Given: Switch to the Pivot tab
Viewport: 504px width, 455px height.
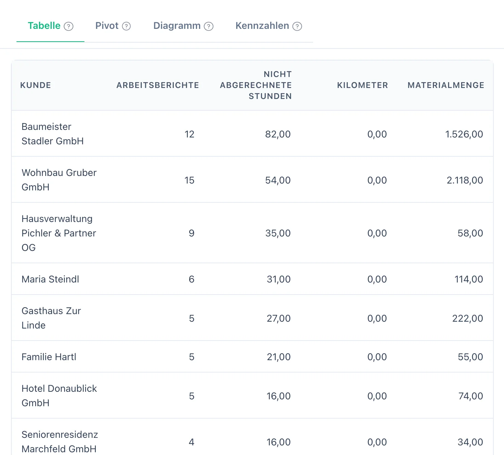Looking at the screenshot, I should 107,26.
